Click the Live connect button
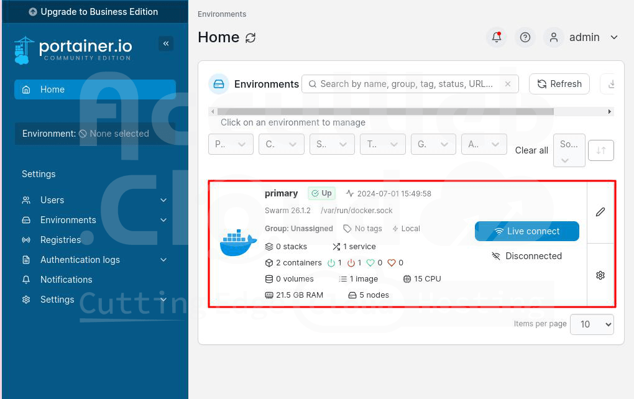This screenshot has height=399, width=634. click(x=526, y=231)
